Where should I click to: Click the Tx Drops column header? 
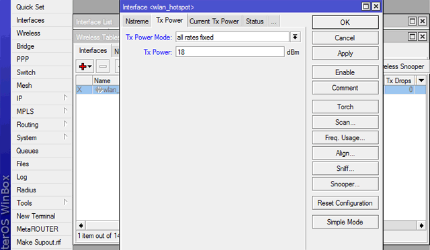pos(399,80)
